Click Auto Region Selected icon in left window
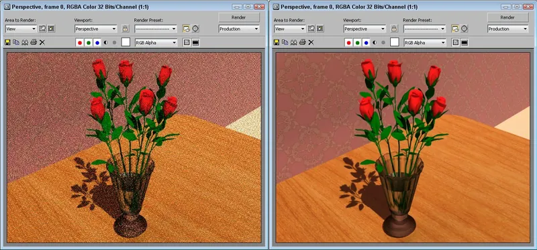Image resolution: width=537 pixels, height=250 pixels. coord(52,29)
